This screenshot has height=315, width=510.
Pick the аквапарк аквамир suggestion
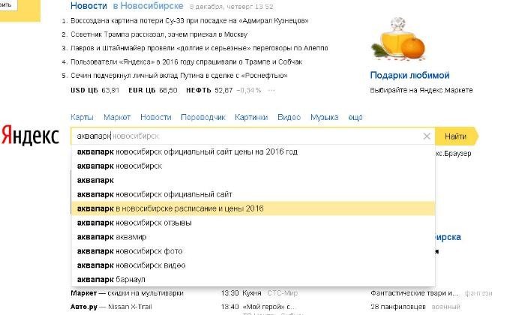(x=112, y=237)
